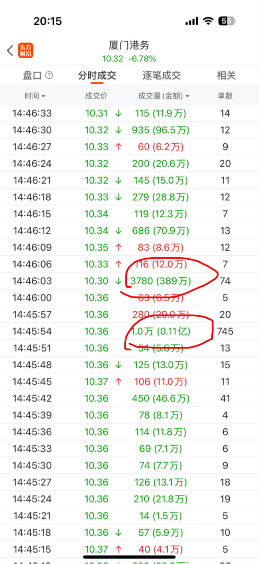
Task: Tap volume 125 (13.0万)
Action: tap(161, 365)
